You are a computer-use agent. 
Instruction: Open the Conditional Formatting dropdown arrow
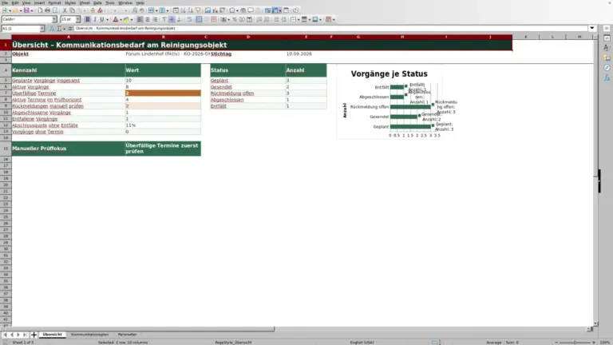pos(334,19)
